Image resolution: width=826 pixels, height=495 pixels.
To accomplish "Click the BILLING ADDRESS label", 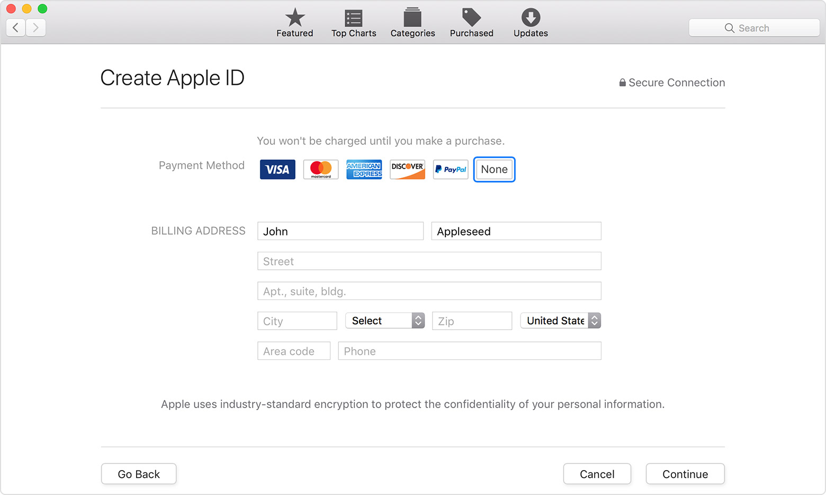I will (198, 231).
